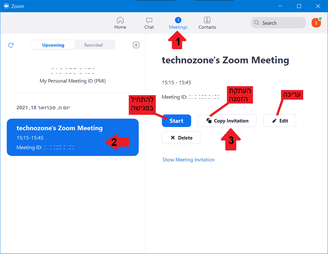Open Show Meeting Invitation link
This screenshot has height=254, width=328.
(x=188, y=160)
